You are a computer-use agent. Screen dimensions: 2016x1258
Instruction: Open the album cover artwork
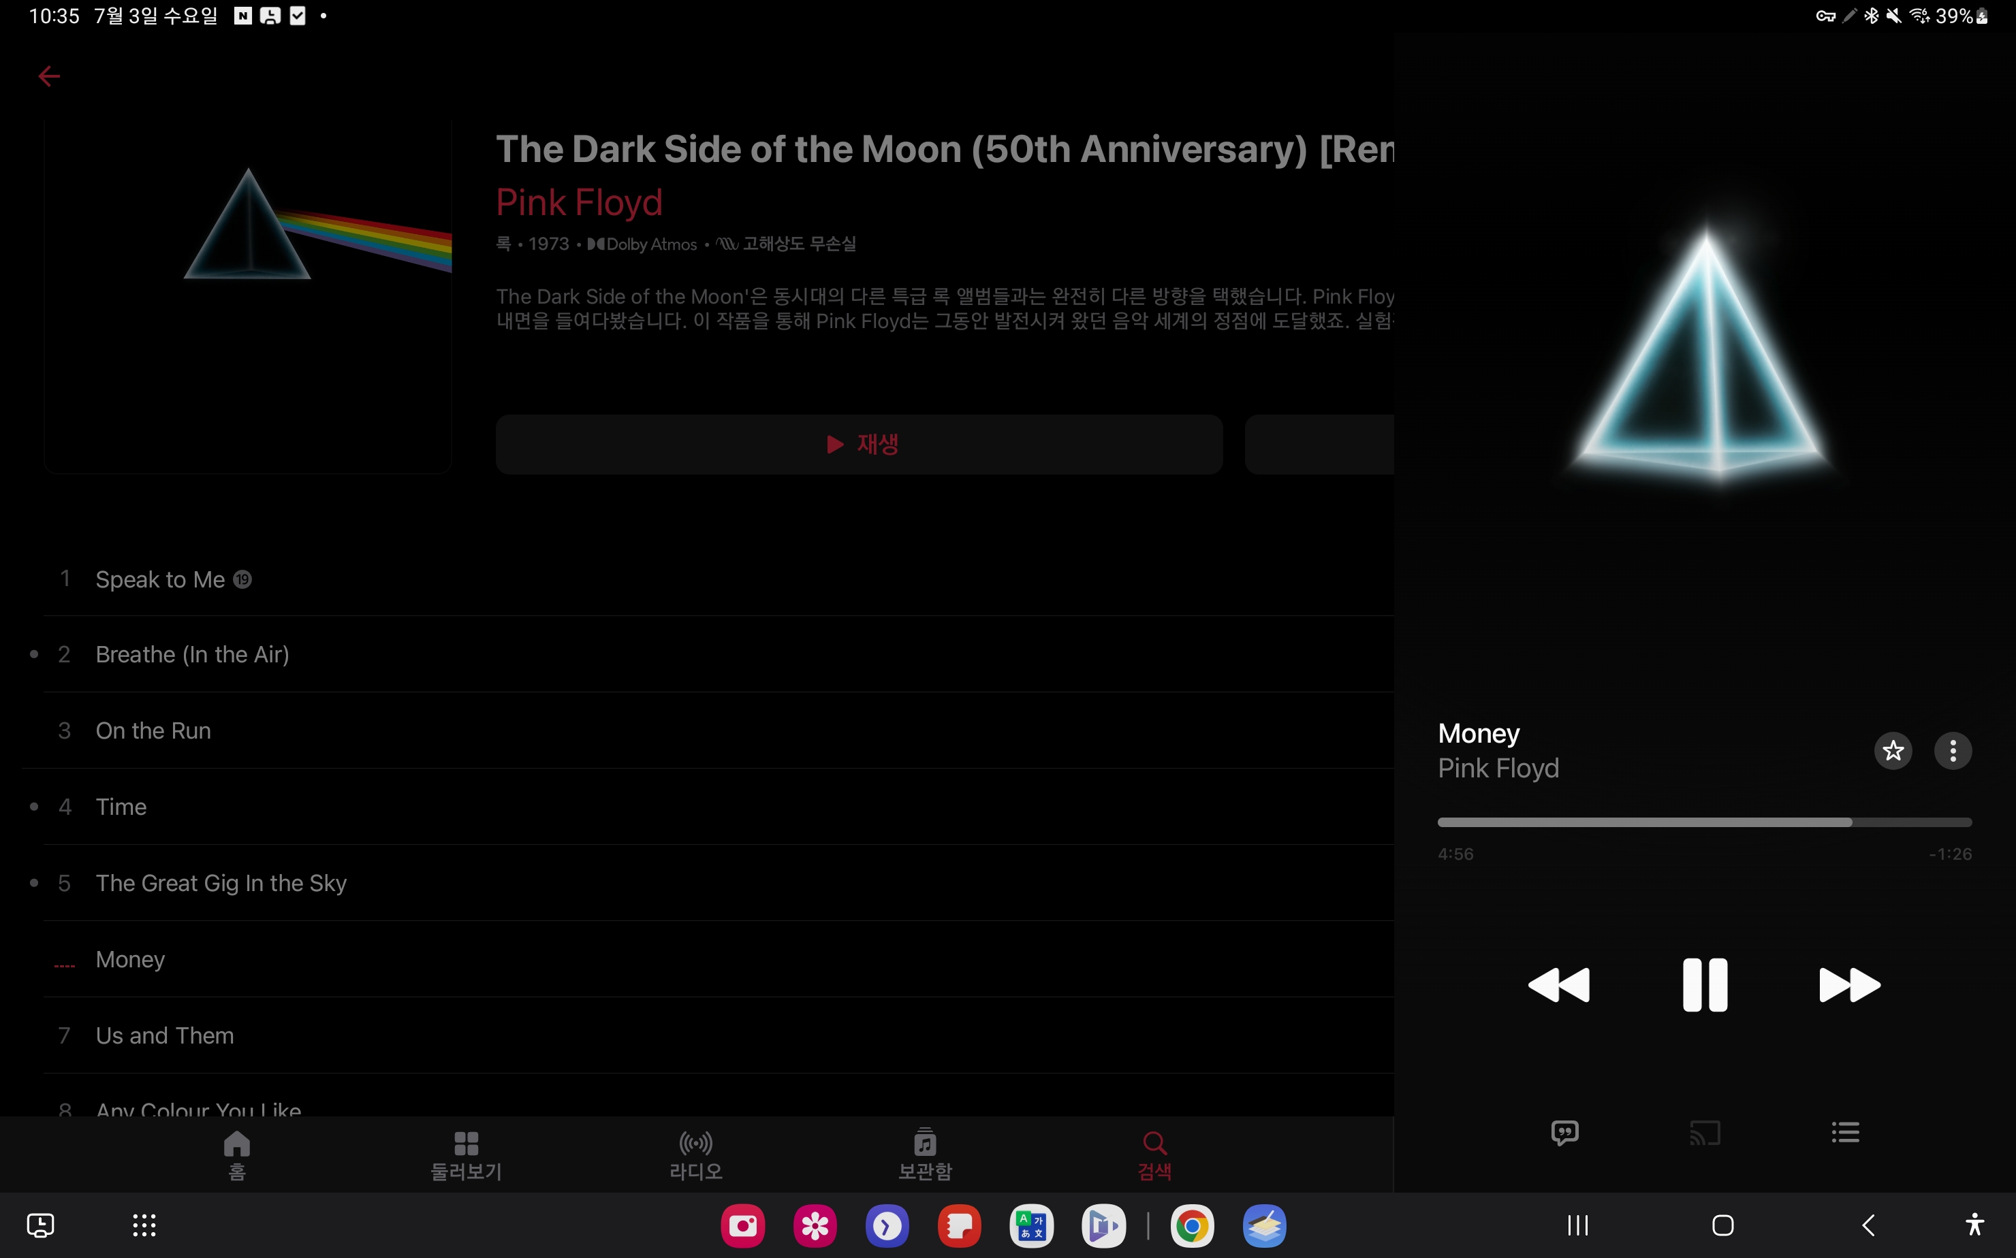coord(248,297)
